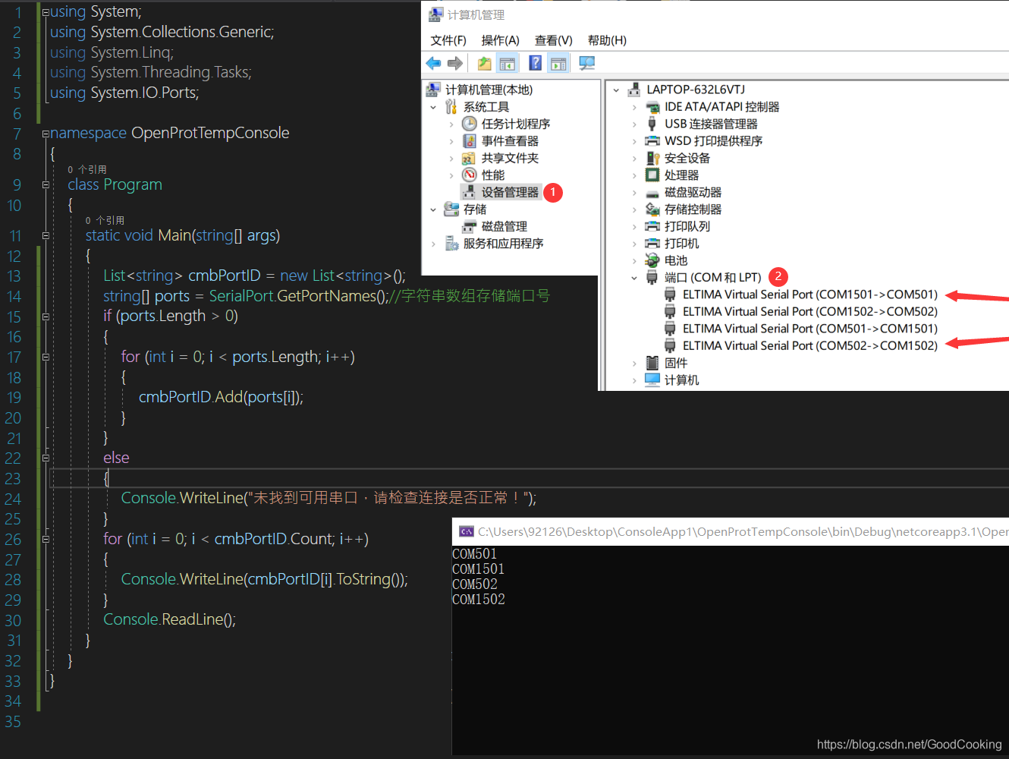The height and width of the screenshot is (759, 1009).
Task: Collapse the cmbPortID.Count for loop block
Action: [x=46, y=540]
